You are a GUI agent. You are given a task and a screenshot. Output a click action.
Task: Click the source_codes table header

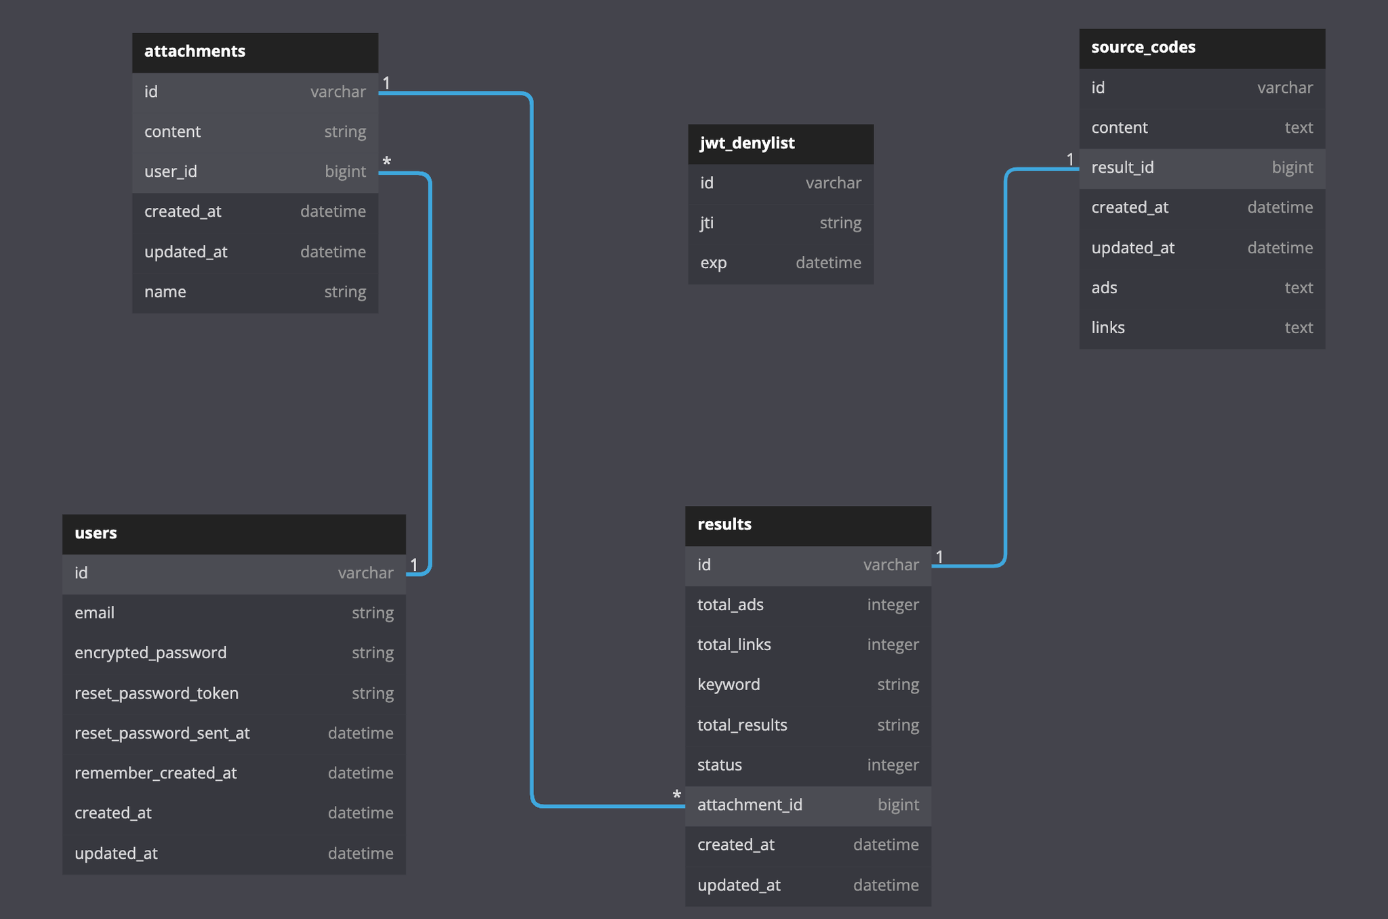(1202, 48)
